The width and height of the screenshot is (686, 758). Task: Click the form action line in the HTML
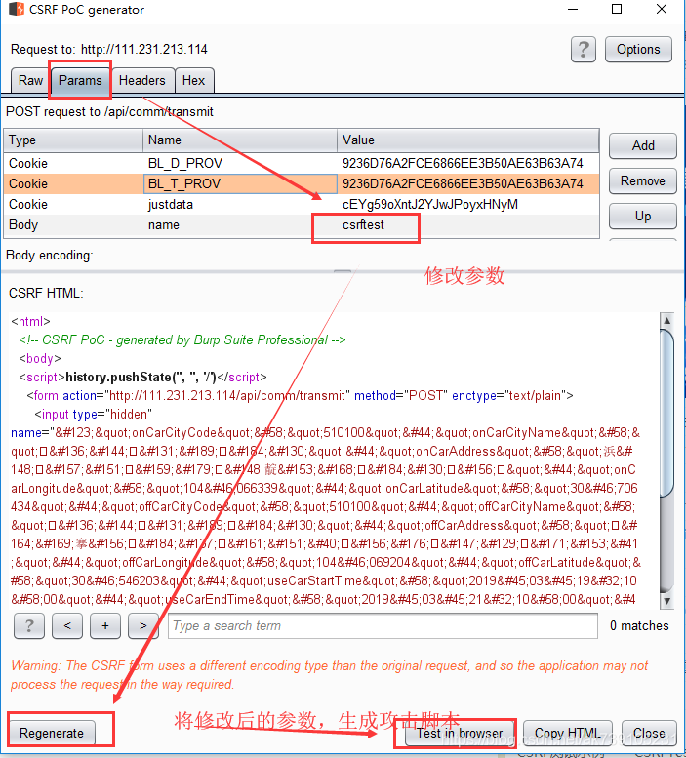click(x=300, y=395)
